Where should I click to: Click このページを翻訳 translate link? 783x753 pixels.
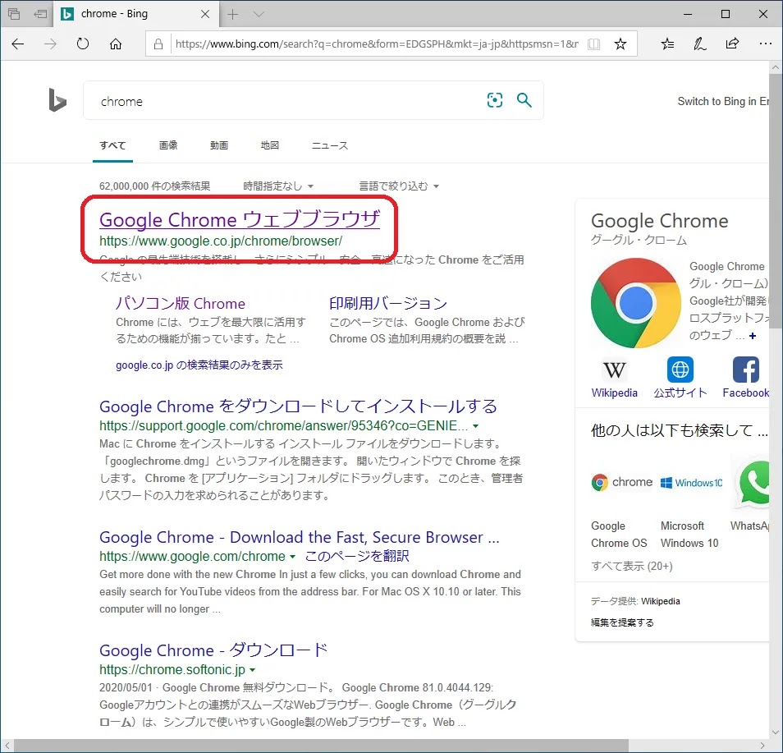[357, 556]
